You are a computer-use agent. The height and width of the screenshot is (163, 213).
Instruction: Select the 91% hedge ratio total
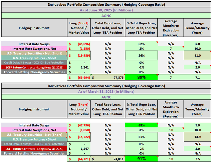[x=141, y=159]
